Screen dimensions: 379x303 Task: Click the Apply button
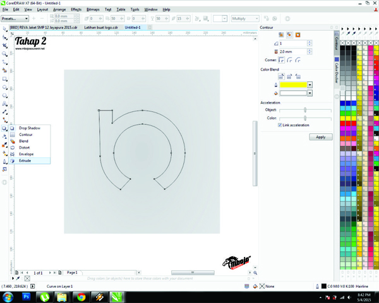[x=320, y=137]
